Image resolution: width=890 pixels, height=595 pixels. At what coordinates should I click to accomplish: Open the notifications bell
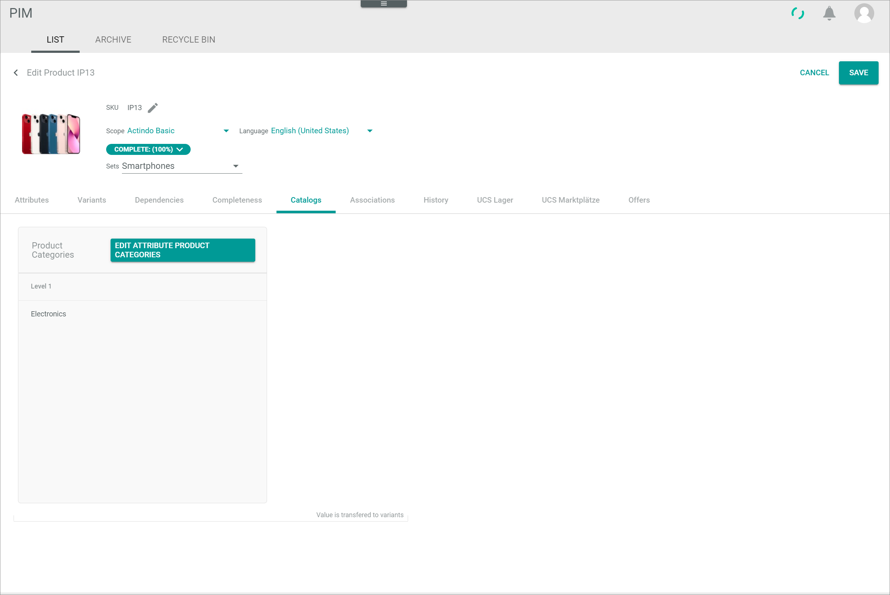tap(829, 14)
